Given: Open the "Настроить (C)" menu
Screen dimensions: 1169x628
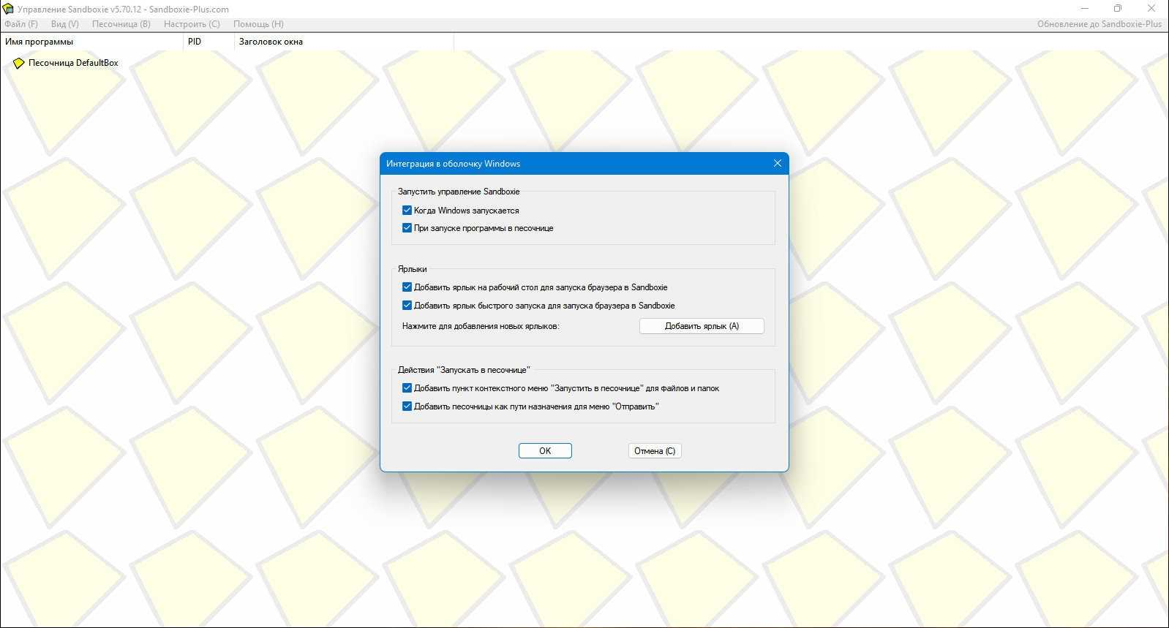Looking at the screenshot, I should click(192, 24).
